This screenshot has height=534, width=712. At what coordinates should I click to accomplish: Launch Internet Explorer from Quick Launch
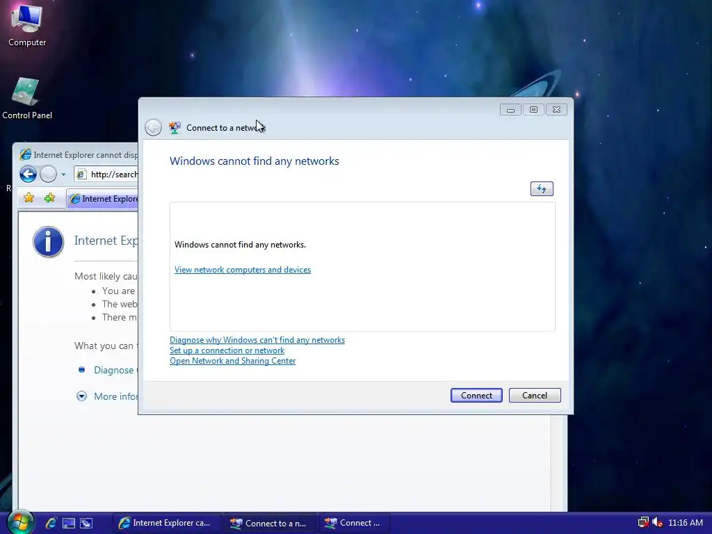coord(51,523)
